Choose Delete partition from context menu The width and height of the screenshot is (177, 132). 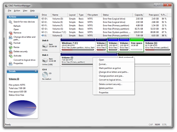click(x=106, y=88)
